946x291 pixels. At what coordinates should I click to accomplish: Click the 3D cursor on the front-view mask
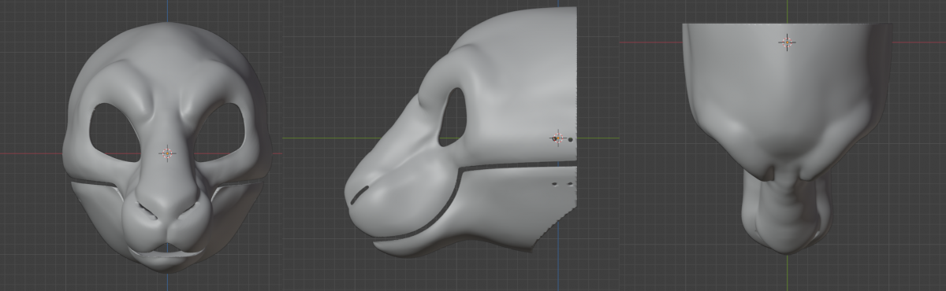(167, 153)
